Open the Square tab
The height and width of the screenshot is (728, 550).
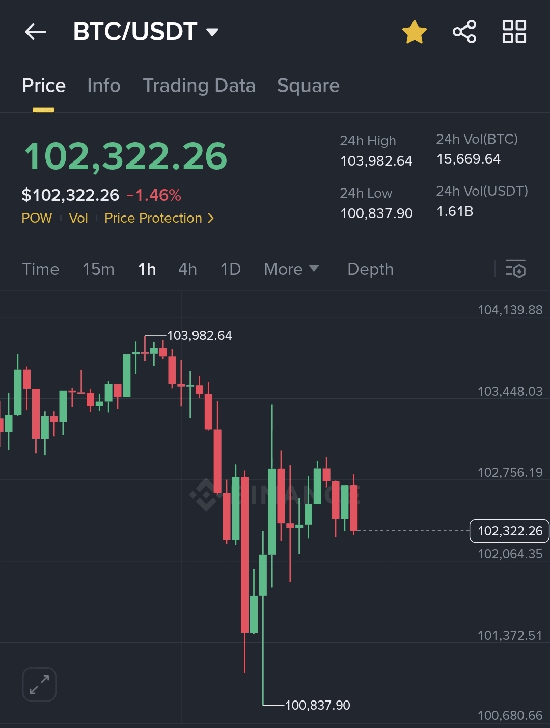308,86
